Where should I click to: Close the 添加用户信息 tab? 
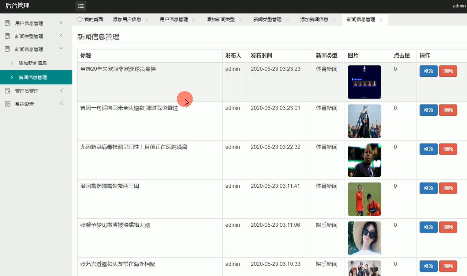147,20
